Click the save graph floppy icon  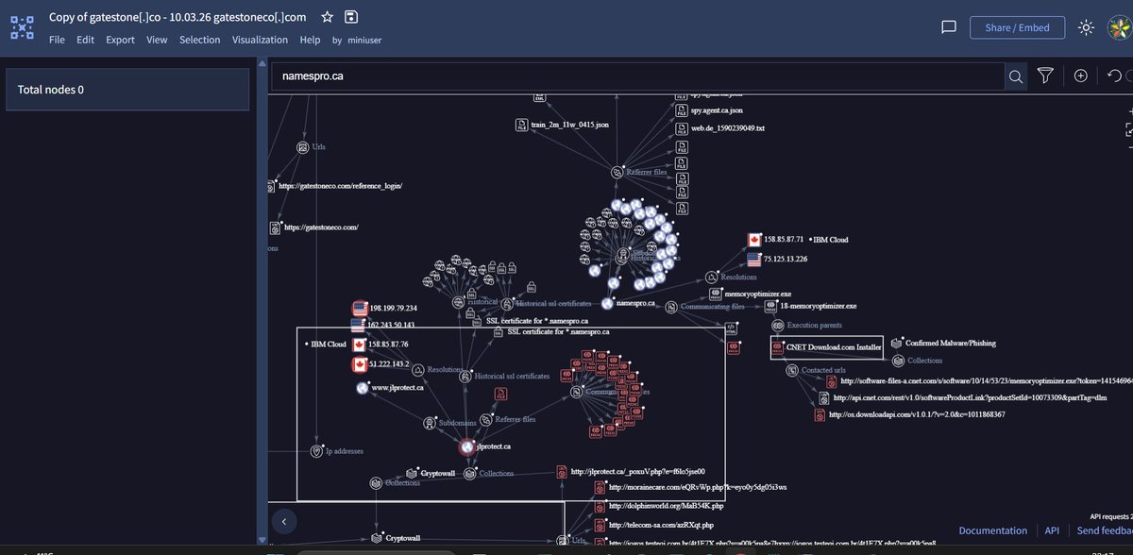(x=351, y=17)
